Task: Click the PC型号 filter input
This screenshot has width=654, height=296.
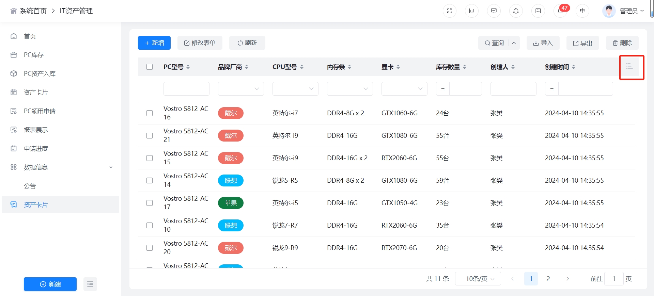Action: point(186,89)
